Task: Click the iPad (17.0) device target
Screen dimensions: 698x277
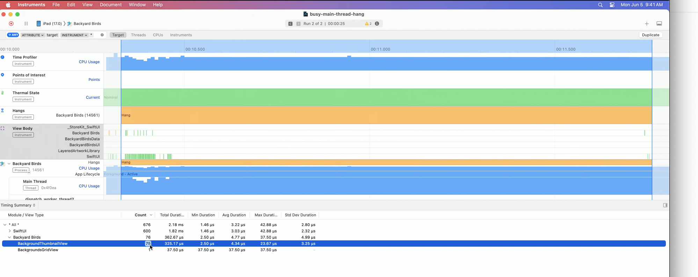Action: point(49,24)
